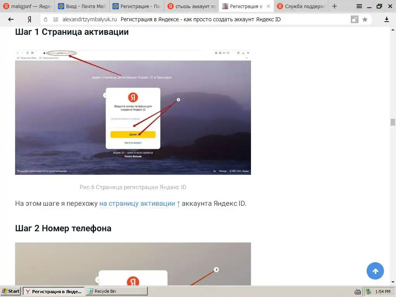The height and width of the screenshot is (297, 396).
Task: Open the downloads arrow icon
Action: tap(387, 19)
